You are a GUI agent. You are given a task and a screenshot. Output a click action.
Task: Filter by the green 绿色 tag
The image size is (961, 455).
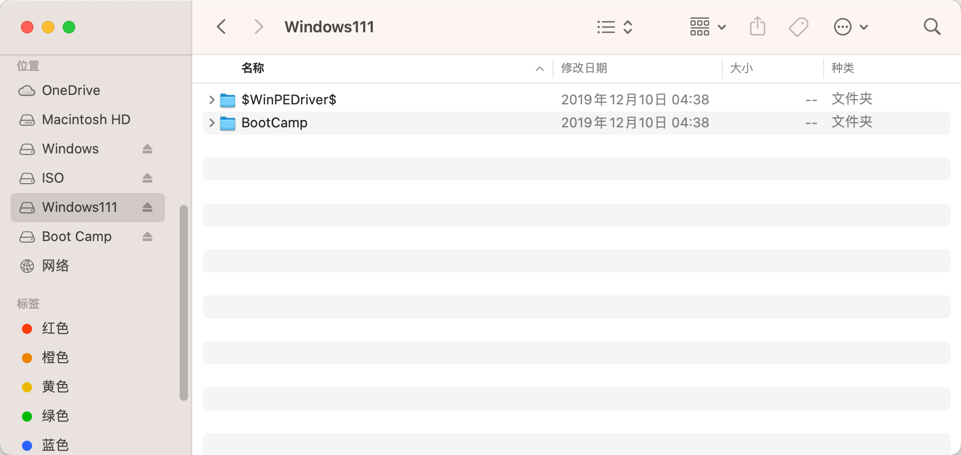[x=88, y=416]
